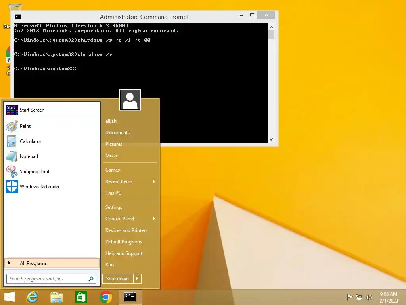This screenshot has height=305, width=406.
Task: Click the taskbar clock and date
Action: point(389,297)
